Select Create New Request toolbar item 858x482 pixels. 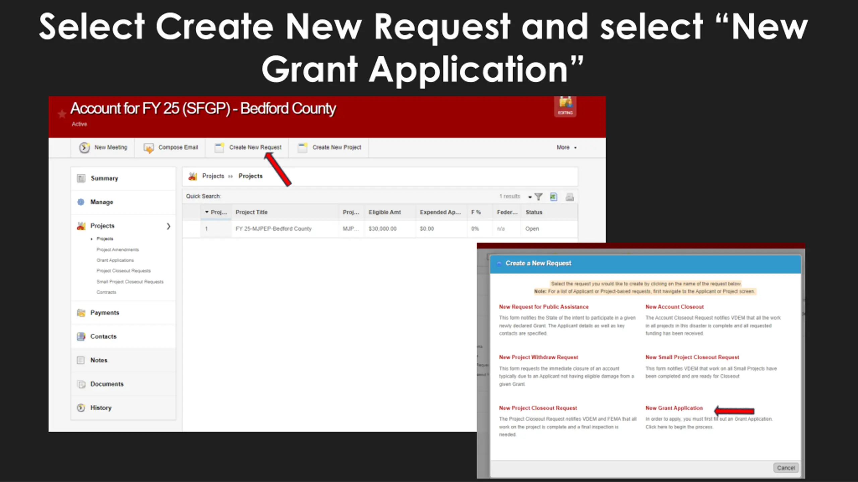[248, 148]
